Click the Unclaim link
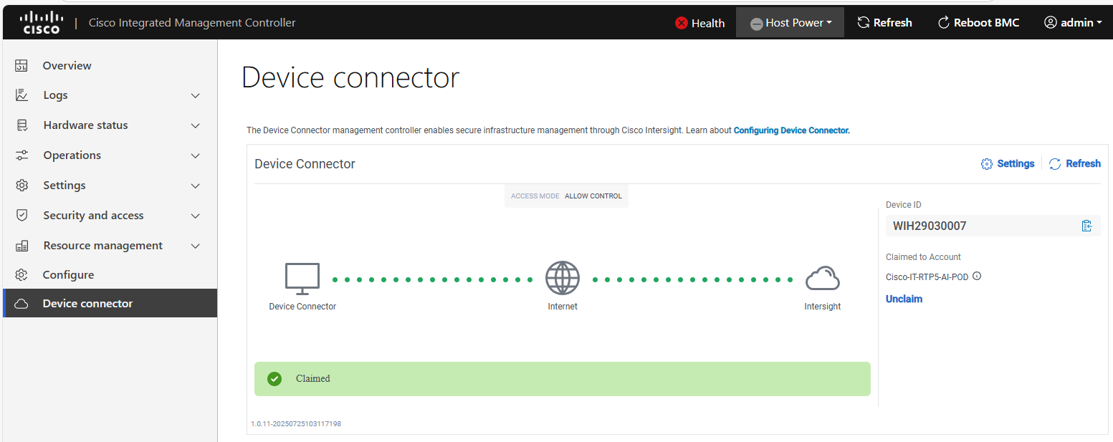 (904, 299)
